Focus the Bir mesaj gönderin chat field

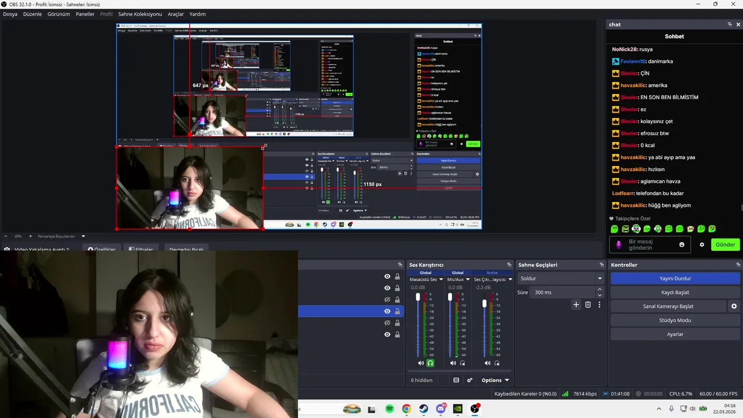650,244
